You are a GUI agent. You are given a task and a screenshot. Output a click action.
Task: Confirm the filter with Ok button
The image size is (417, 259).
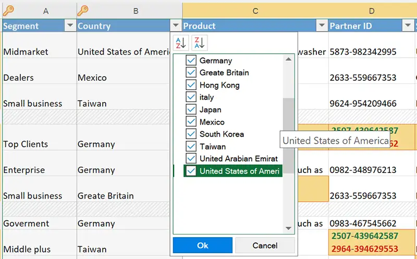click(x=203, y=245)
